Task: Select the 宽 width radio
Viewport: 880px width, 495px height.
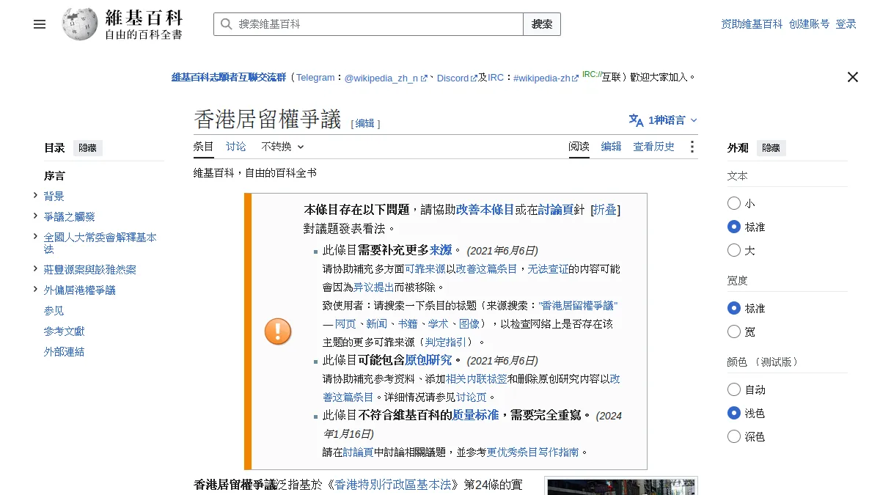Action: tap(734, 331)
